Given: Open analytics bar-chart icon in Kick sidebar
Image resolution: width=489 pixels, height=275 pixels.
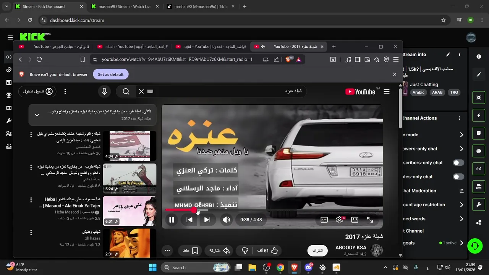Looking at the screenshot, I should click(8, 82).
